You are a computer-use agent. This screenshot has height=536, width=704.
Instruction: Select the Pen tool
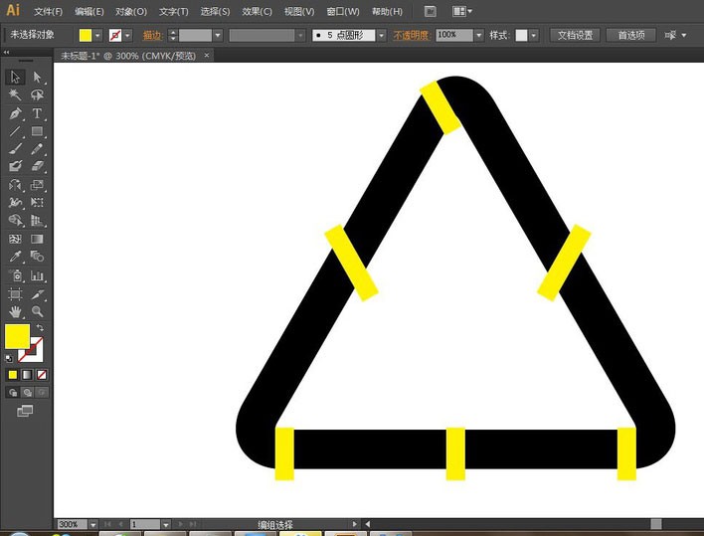coord(16,113)
